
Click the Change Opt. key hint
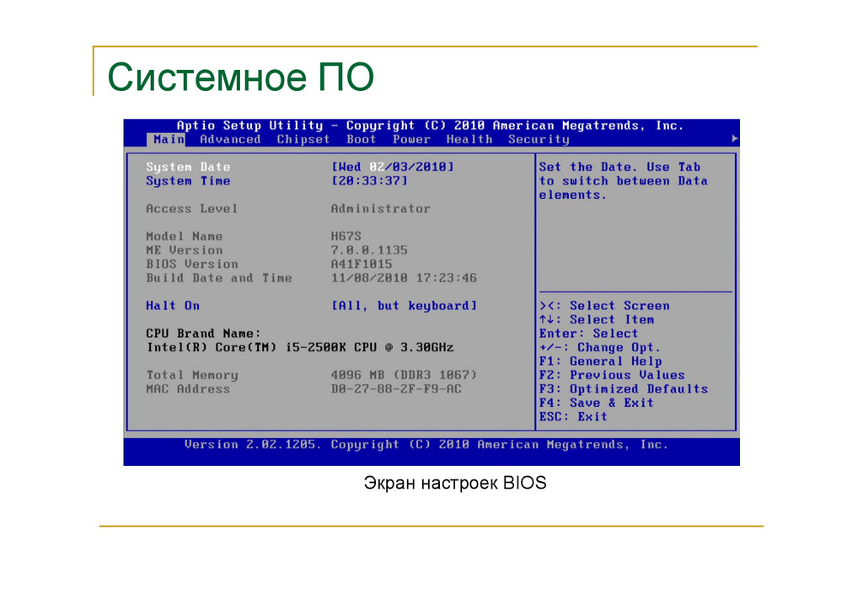click(x=599, y=348)
